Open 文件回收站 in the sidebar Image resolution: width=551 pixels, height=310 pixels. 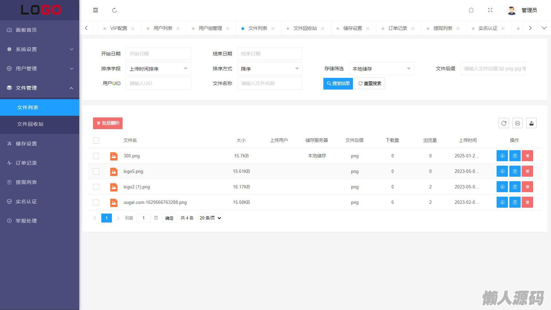[30, 124]
